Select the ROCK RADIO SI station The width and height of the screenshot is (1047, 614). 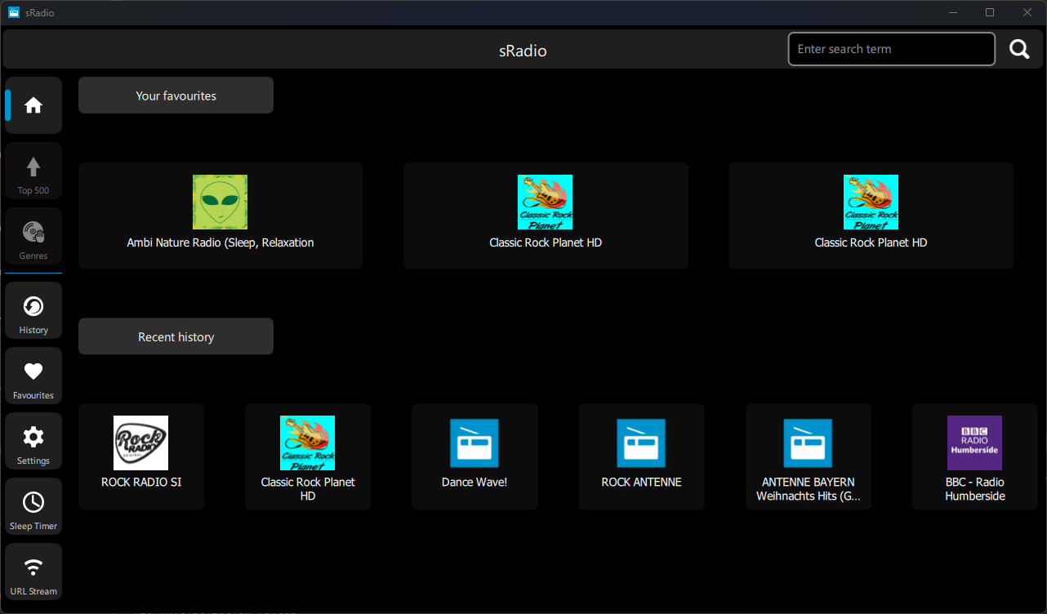tap(141, 456)
